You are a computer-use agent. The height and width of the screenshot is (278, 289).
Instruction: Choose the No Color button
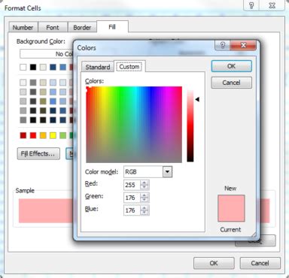(47, 53)
